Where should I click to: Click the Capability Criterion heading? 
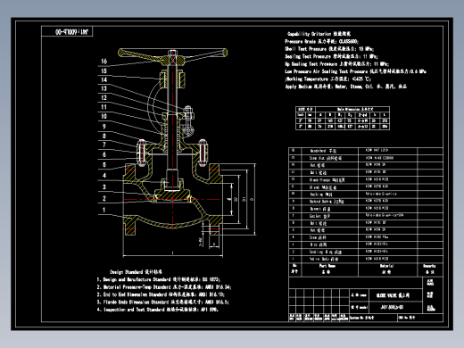(319, 34)
